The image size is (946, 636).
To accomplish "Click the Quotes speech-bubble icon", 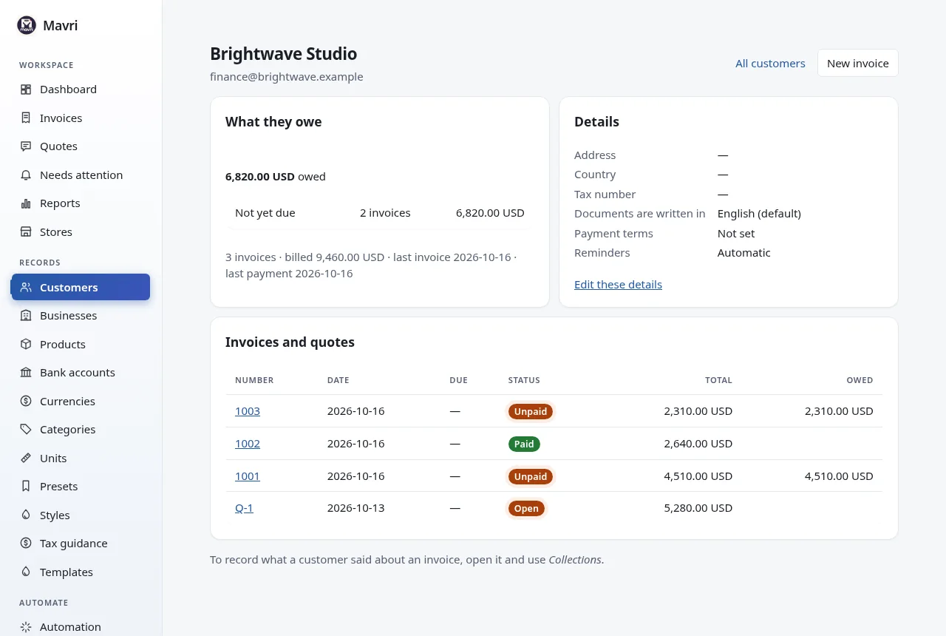I will 26,146.
